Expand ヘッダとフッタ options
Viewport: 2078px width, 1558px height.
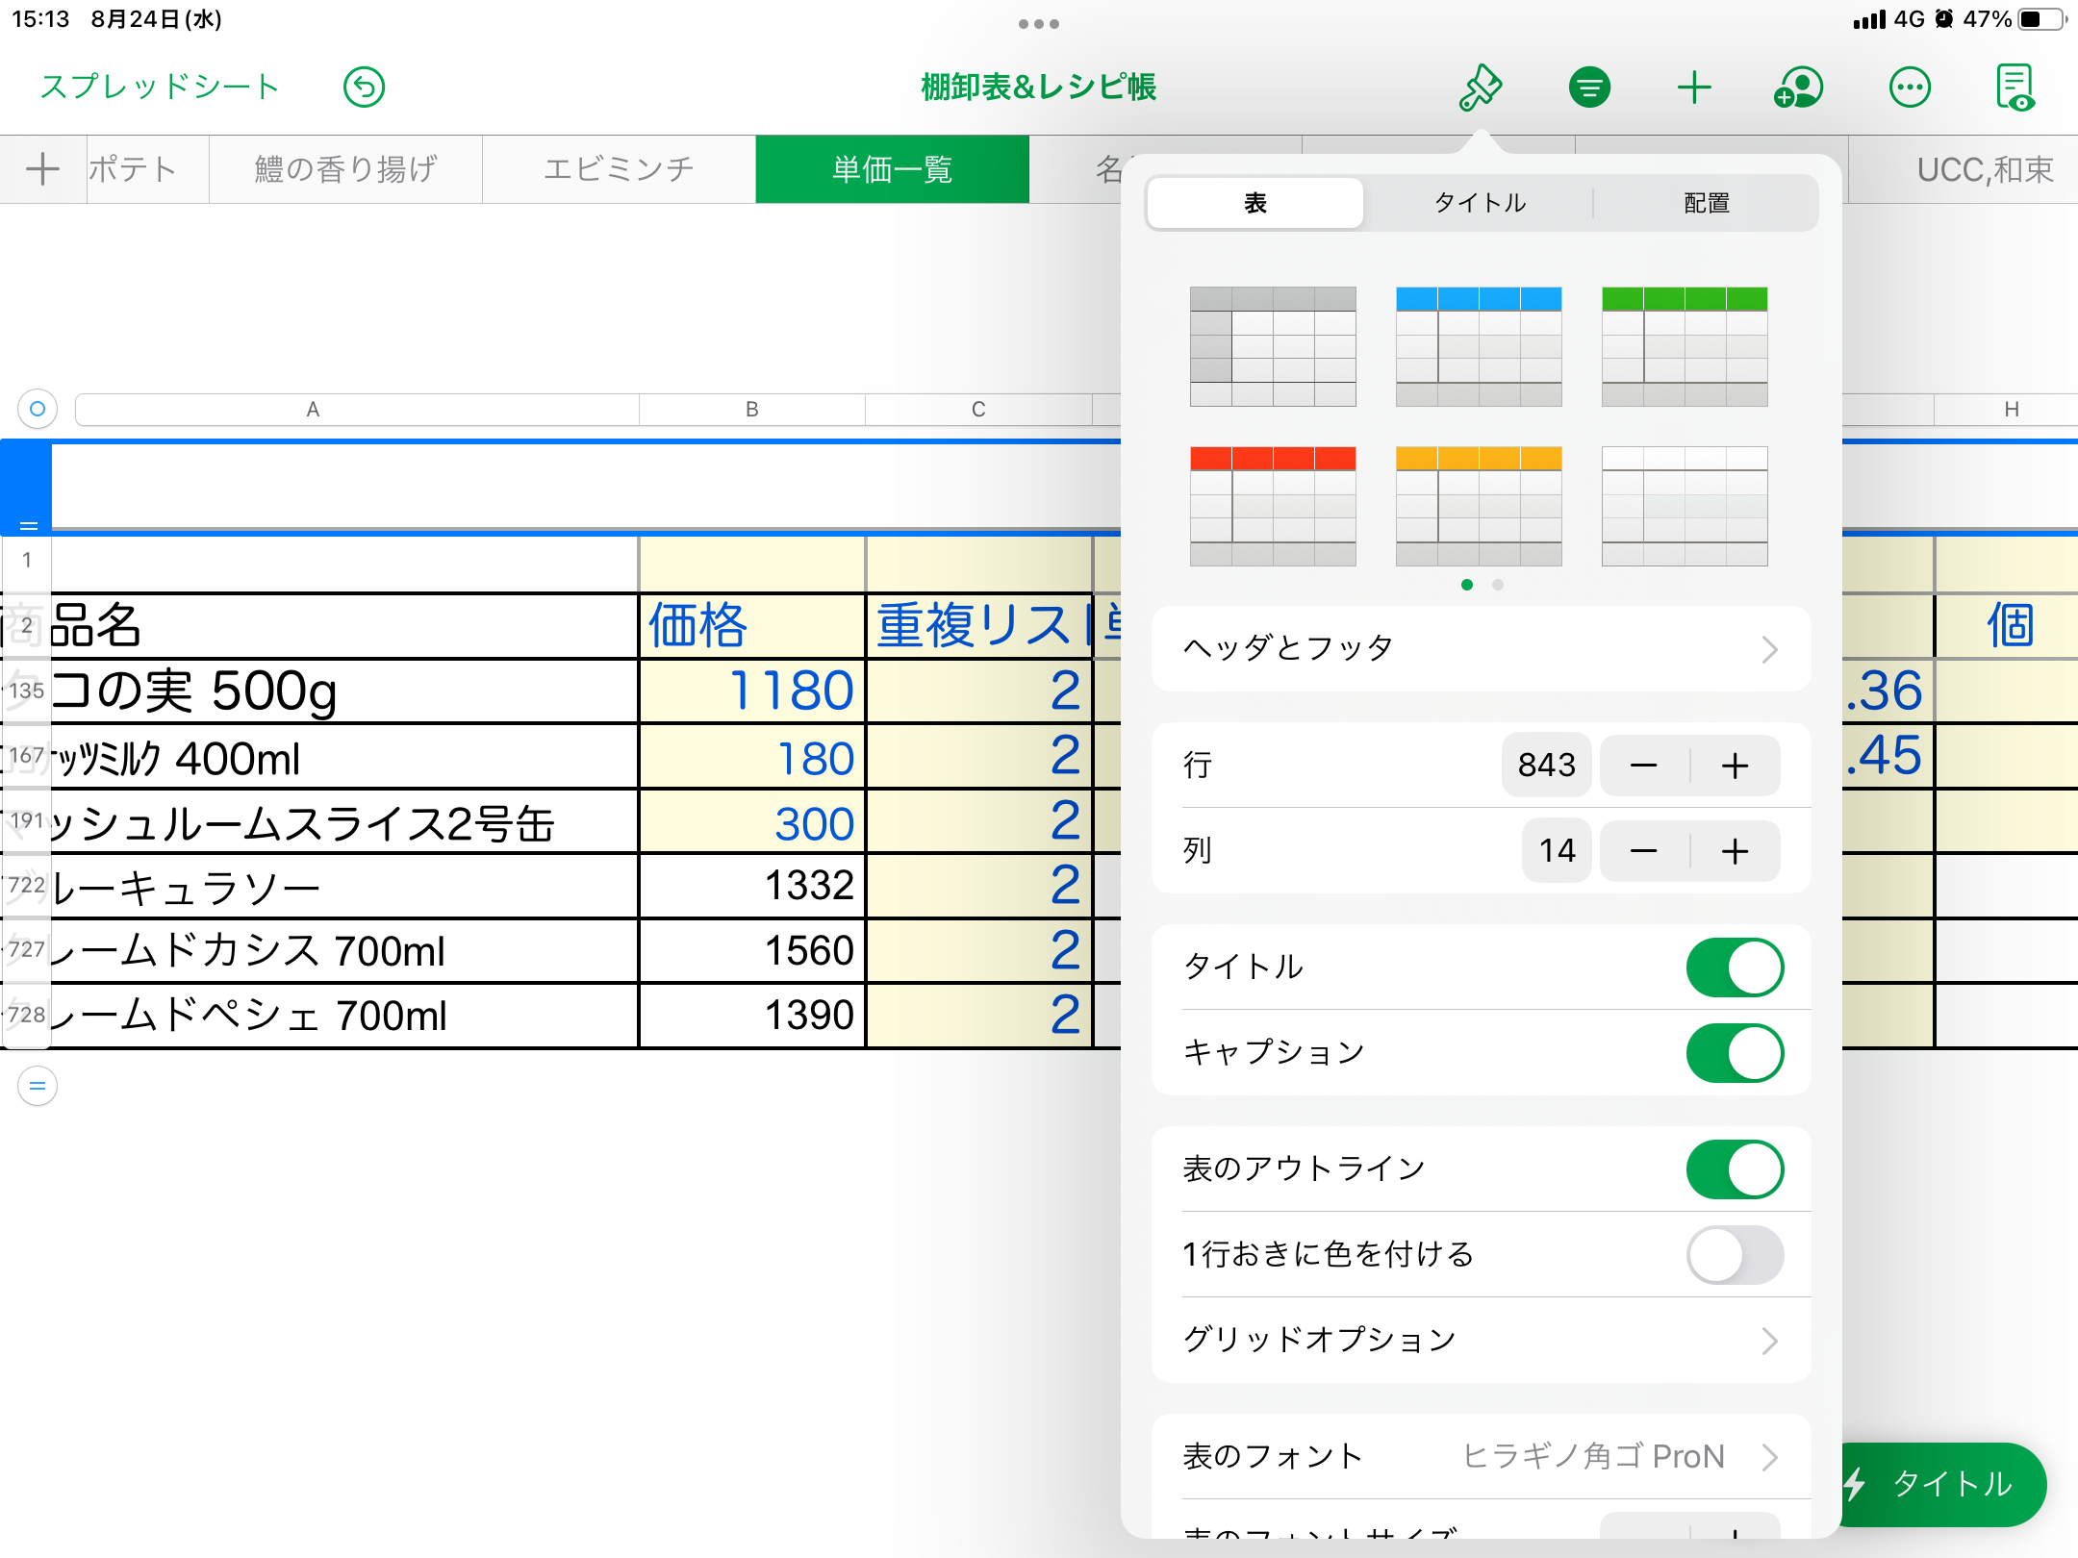(1481, 649)
